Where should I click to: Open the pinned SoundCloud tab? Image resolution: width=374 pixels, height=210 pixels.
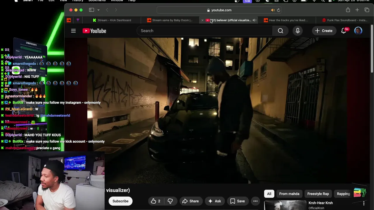tap(69, 20)
